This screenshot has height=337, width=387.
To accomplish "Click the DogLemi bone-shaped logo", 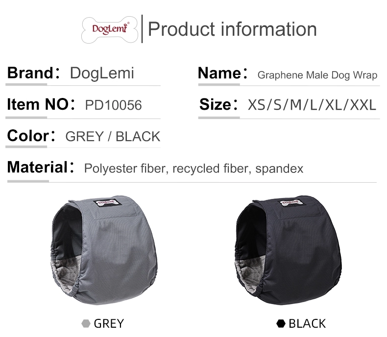I will tap(110, 29).
